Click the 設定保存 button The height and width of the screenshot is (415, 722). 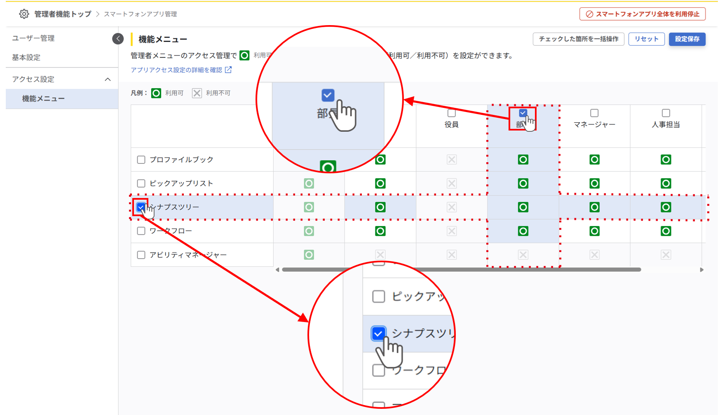687,39
